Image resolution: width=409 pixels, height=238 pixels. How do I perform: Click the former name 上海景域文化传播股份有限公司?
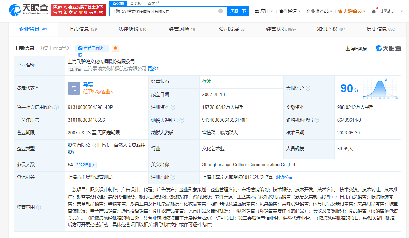click(x=115, y=69)
